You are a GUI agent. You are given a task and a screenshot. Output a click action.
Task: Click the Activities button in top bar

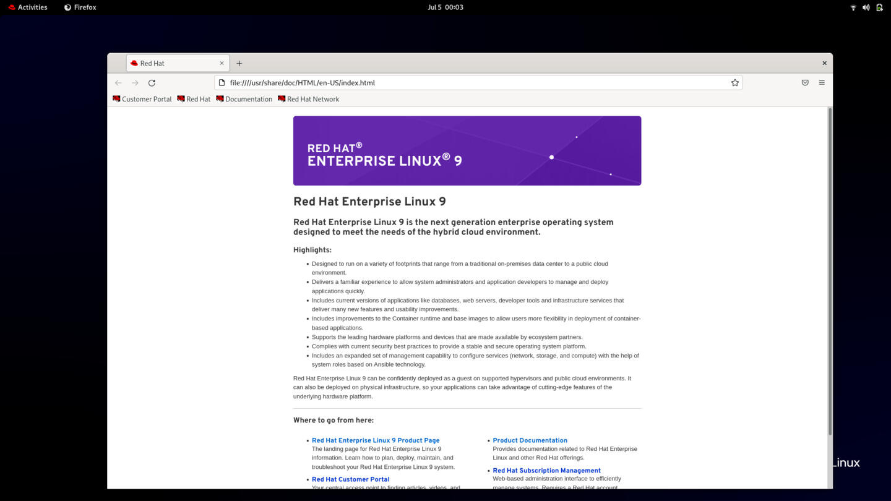[28, 7]
